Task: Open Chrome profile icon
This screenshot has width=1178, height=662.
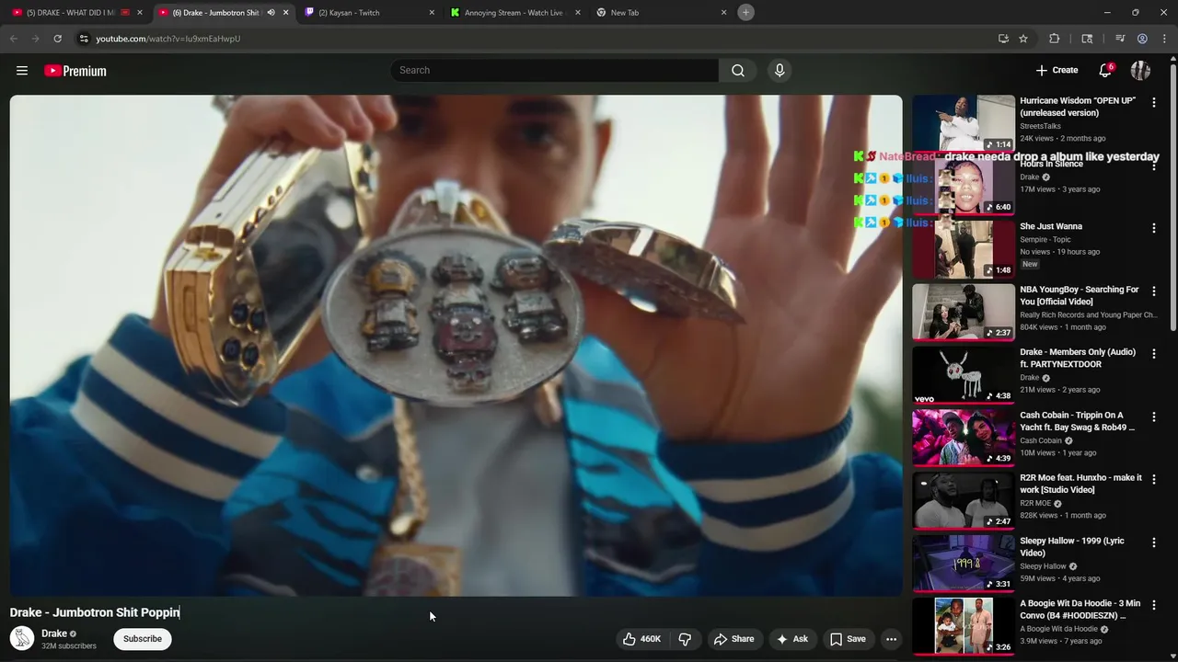Action: click(1142, 39)
